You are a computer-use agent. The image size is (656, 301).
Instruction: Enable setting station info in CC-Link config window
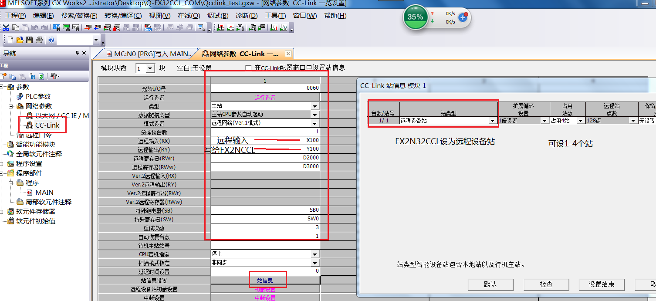249,68
